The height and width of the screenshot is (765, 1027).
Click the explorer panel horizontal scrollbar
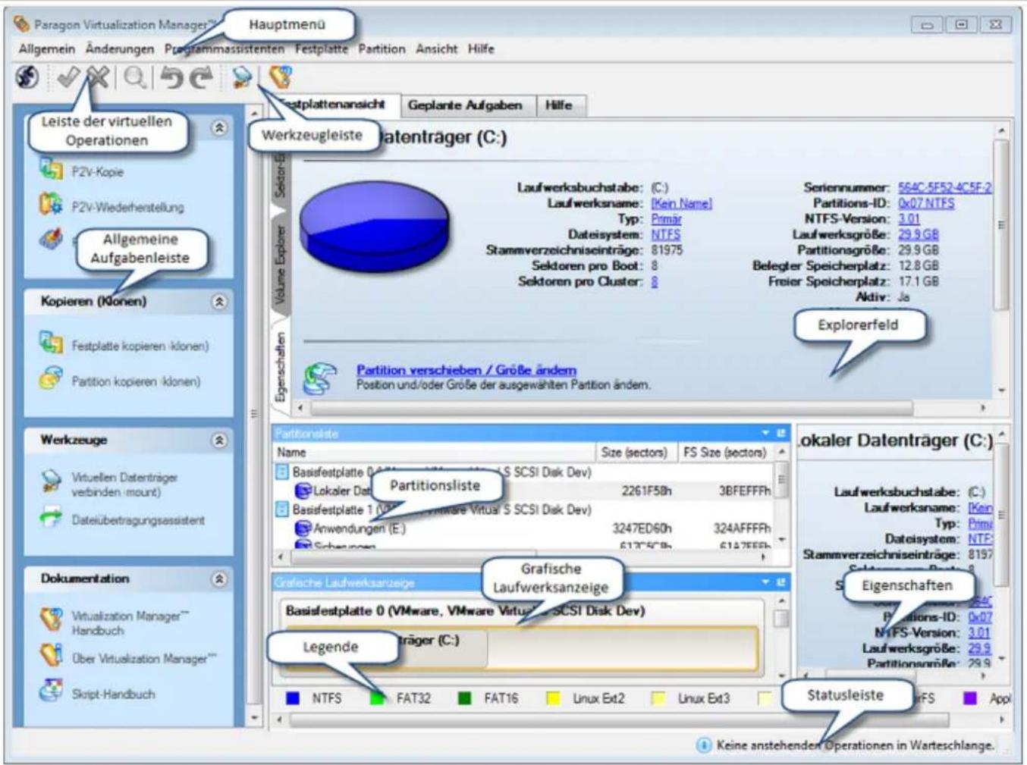coord(641,408)
